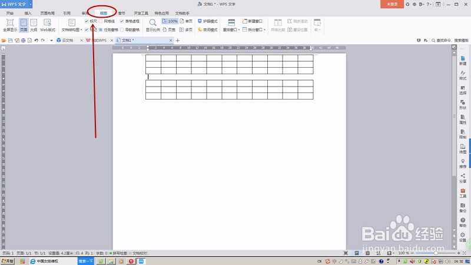The height and width of the screenshot is (265, 471).
Task: Toggle the Ruler (标尺) checkbox
Action: click(x=87, y=21)
